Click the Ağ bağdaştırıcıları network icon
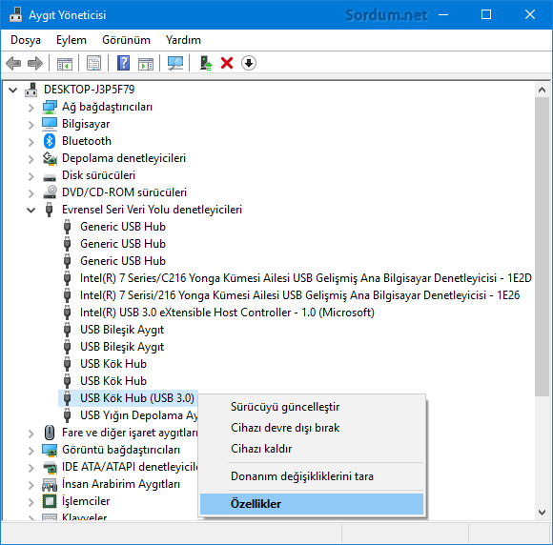 coord(50,107)
